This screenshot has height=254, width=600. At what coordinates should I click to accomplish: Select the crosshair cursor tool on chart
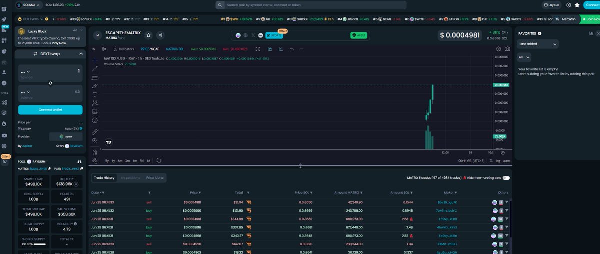pos(95,60)
